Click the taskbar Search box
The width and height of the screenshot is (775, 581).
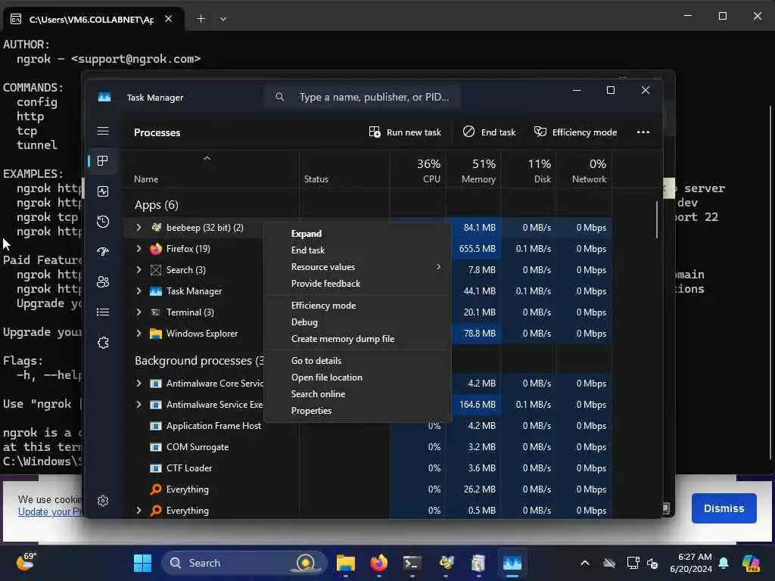[x=244, y=563]
